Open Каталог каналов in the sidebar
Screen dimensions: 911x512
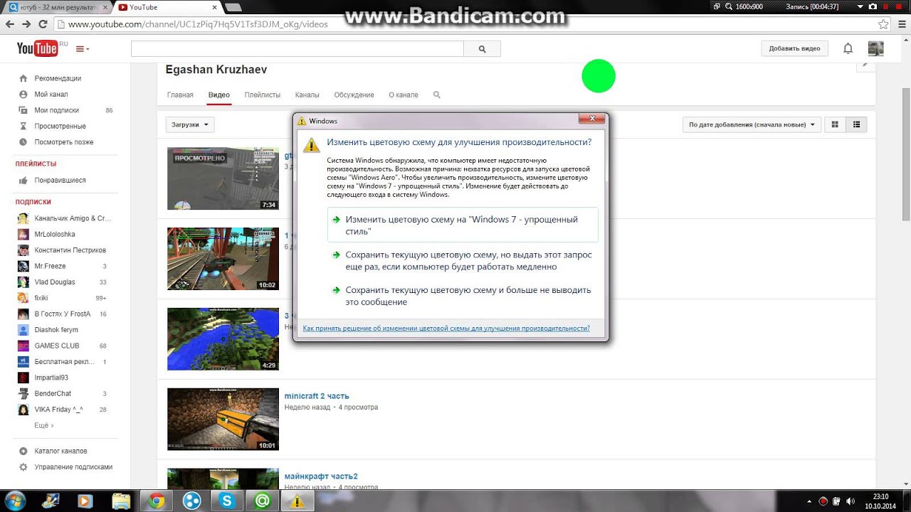pyautogui.click(x=60, y=451)
